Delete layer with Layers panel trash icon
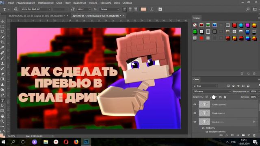This screenshot has height=146, width=260. tap(254, 135)
